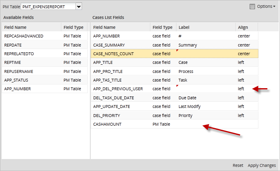The image size is (280, 171).
Task: Click the Align cell for APP_NUMBER
Action: click(x=246, y=36)
